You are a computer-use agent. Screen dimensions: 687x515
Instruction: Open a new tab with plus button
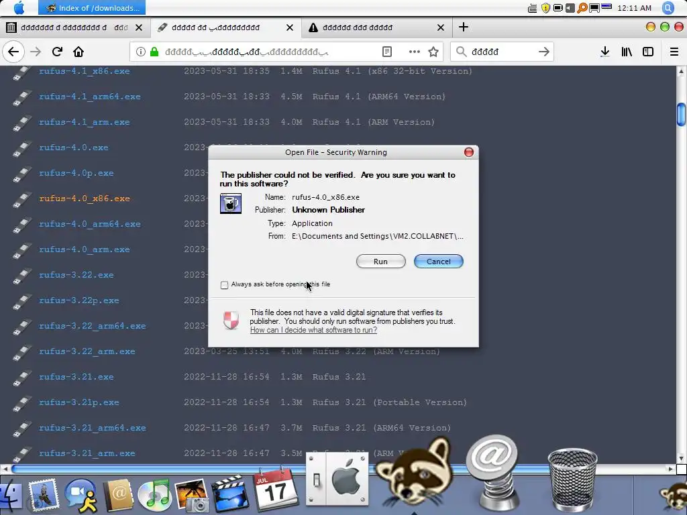click(463, 27)
